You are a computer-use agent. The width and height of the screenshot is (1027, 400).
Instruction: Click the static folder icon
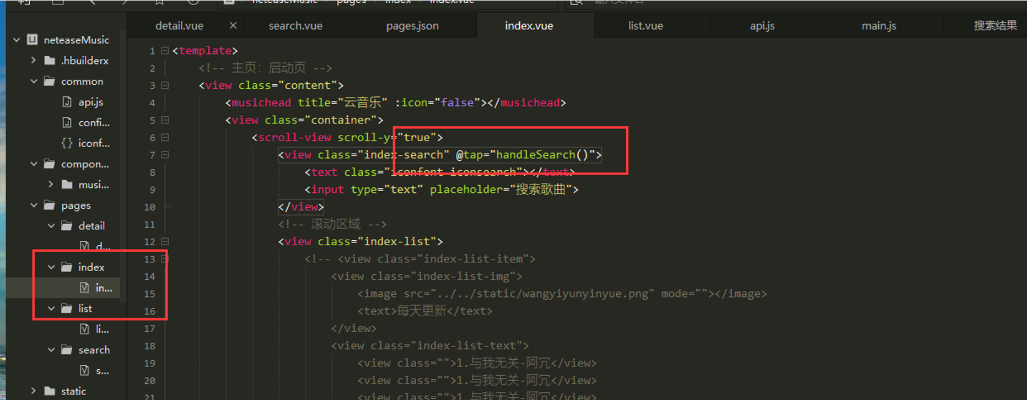50,391
